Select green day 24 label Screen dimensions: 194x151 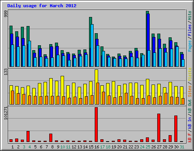(x=142, y=147)
